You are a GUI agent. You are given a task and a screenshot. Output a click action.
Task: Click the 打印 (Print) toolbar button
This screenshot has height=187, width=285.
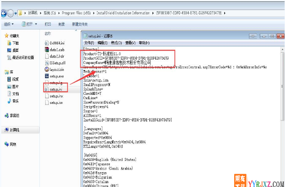48,24
